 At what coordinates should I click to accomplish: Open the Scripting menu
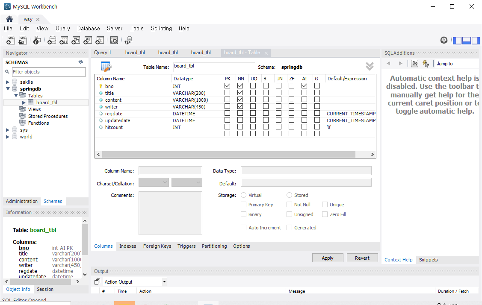point(161,29)
